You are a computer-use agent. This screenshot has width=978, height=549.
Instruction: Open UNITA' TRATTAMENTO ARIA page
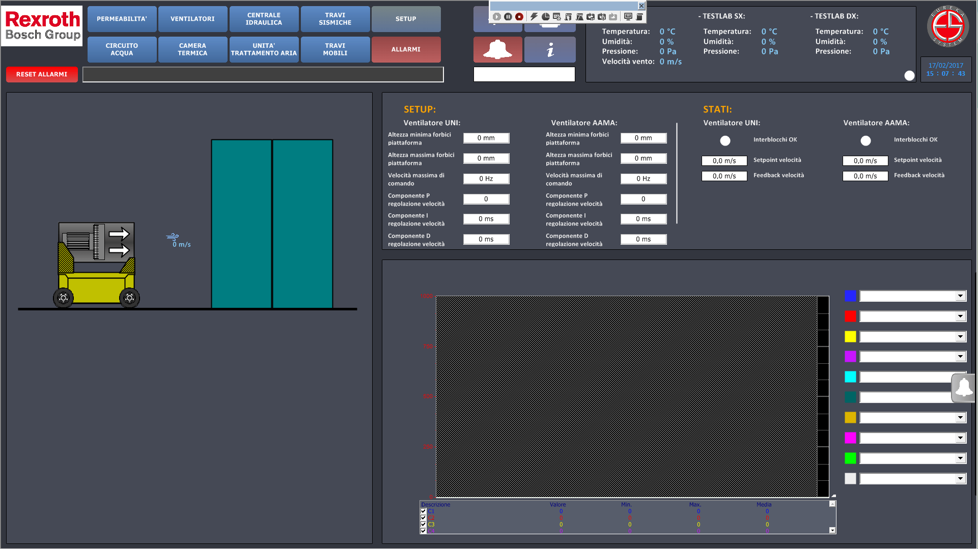click(x=264, y=49)
